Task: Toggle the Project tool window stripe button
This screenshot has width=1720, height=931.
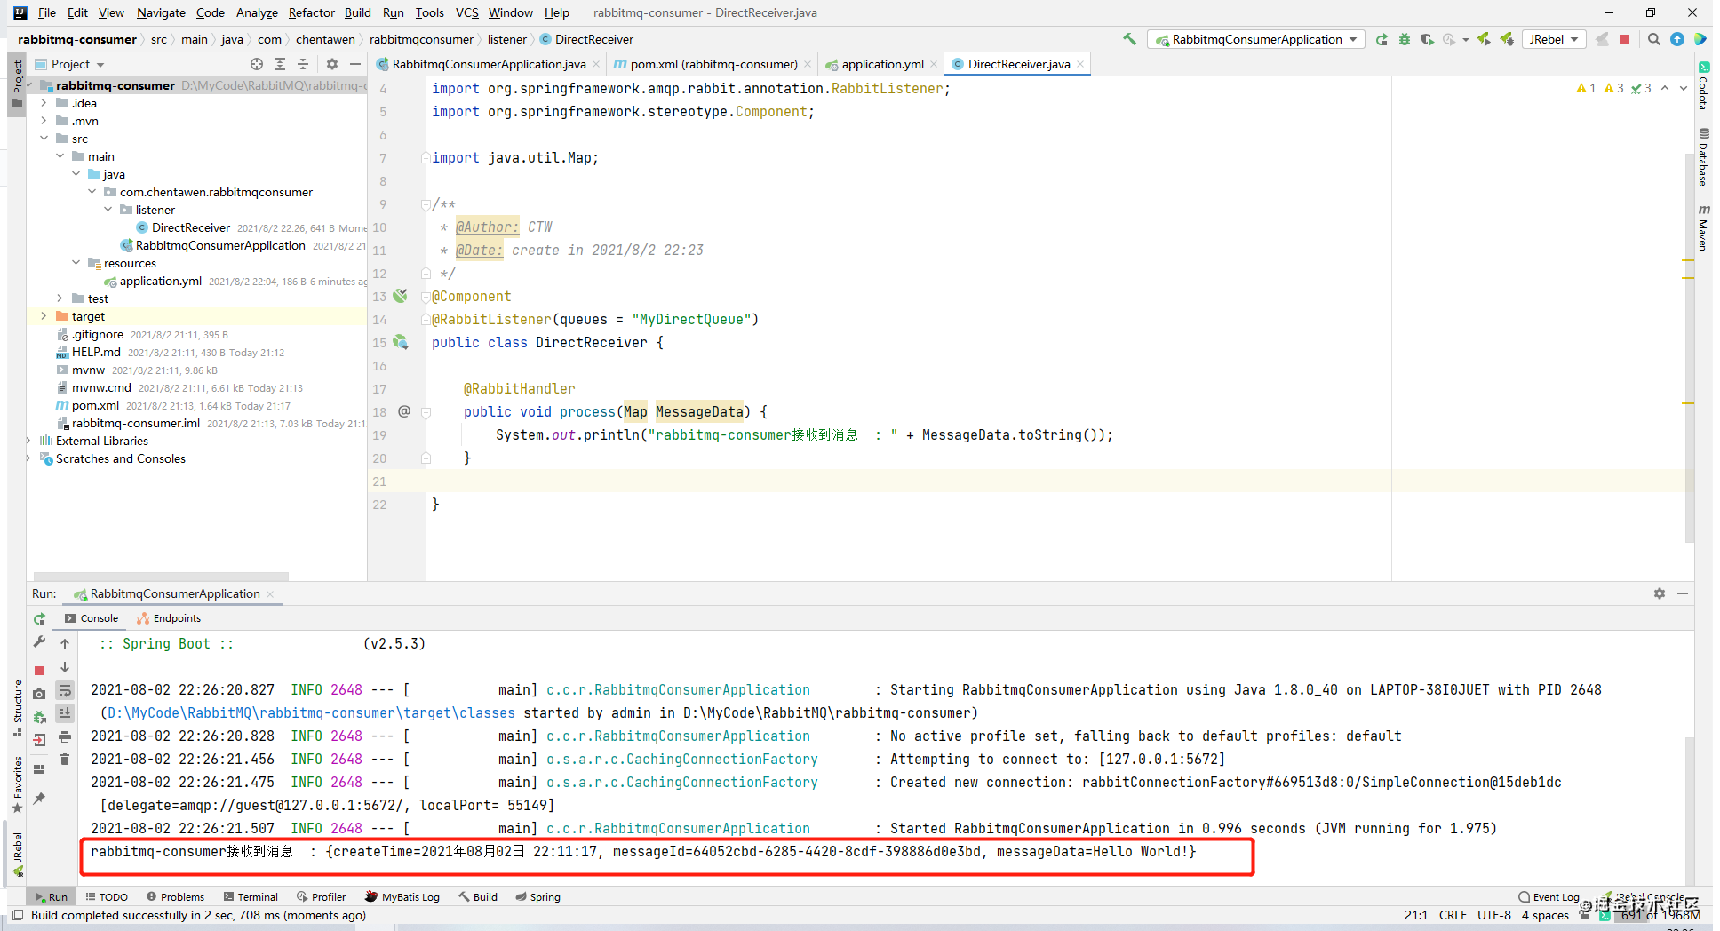Action: tap(17, 84)
